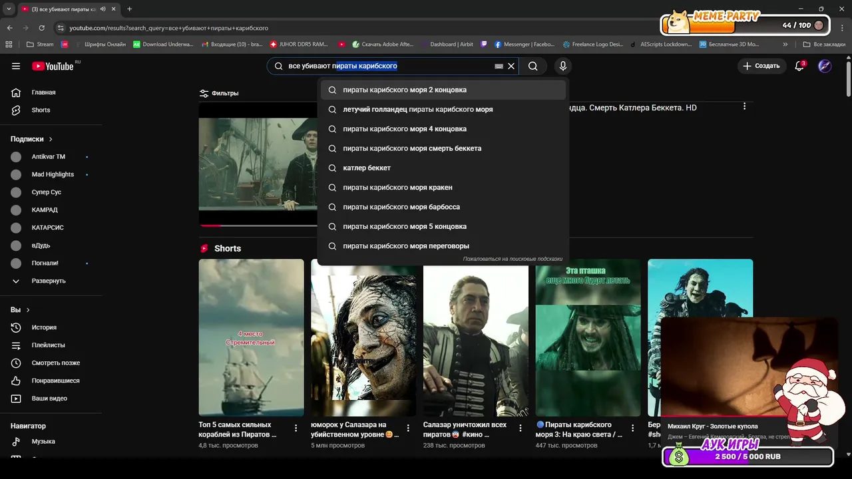Open the apps grid in bookmarks bar
852x479 pixels.
click(x=9, y=45)
